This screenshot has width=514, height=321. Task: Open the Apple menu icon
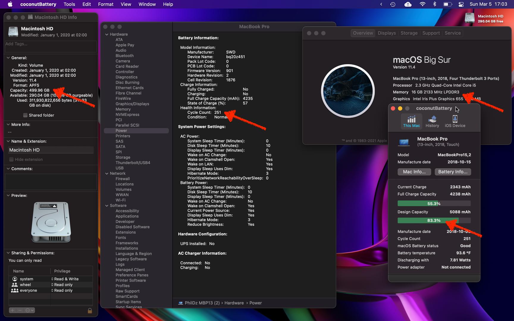[x=10, y=4]
